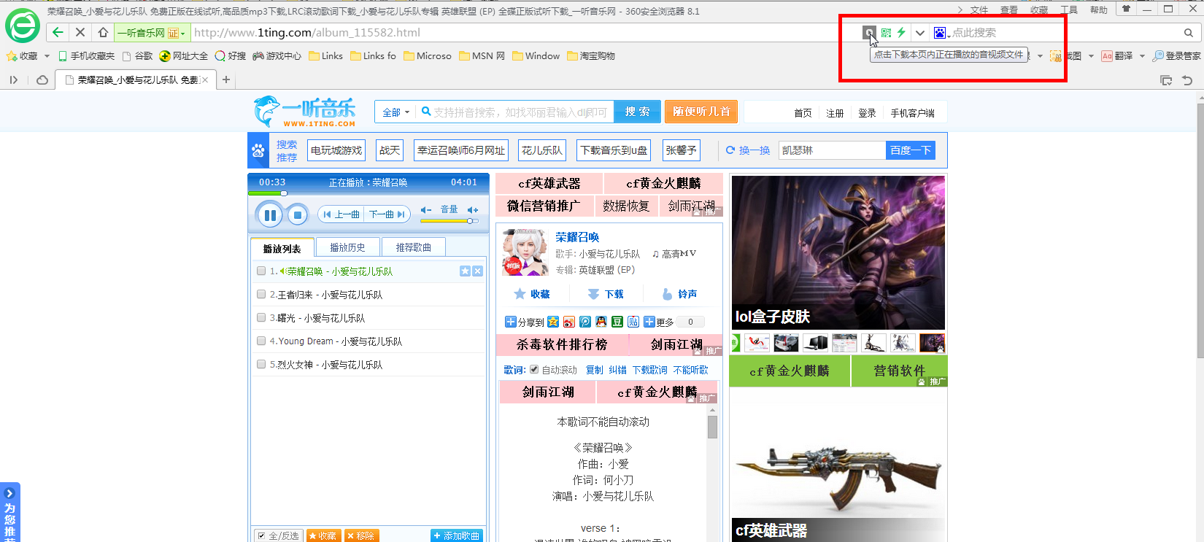Expand the site certificate dropdown next to 一听音乐网

[182, 33]
